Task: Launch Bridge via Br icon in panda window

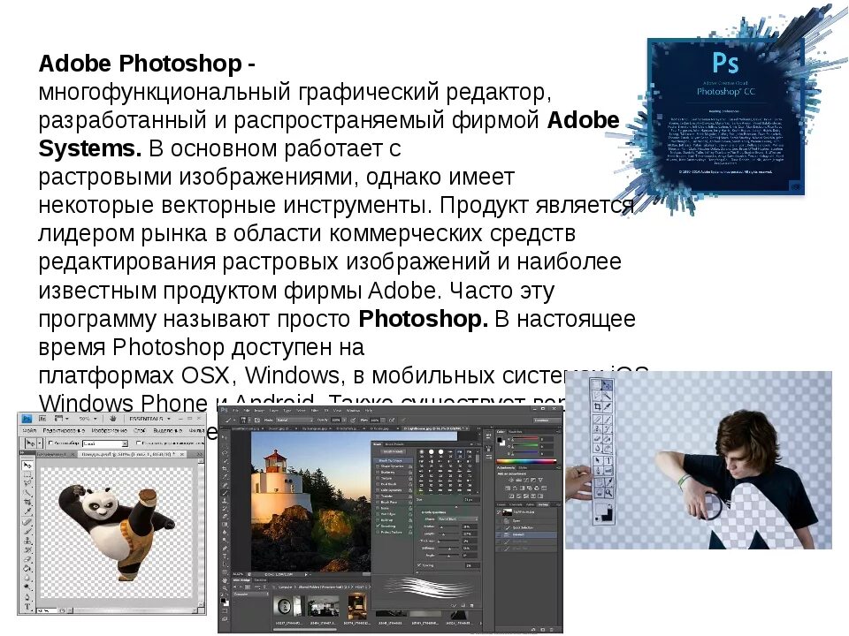Action: click(42, 419)
